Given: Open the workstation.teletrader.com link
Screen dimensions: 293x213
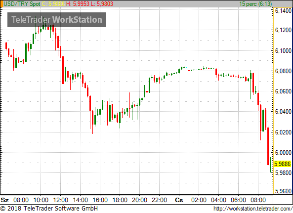Looking at the screenshot, I should tap(253, 209).
